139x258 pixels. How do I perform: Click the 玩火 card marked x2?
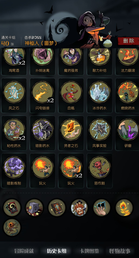[71, 171]
